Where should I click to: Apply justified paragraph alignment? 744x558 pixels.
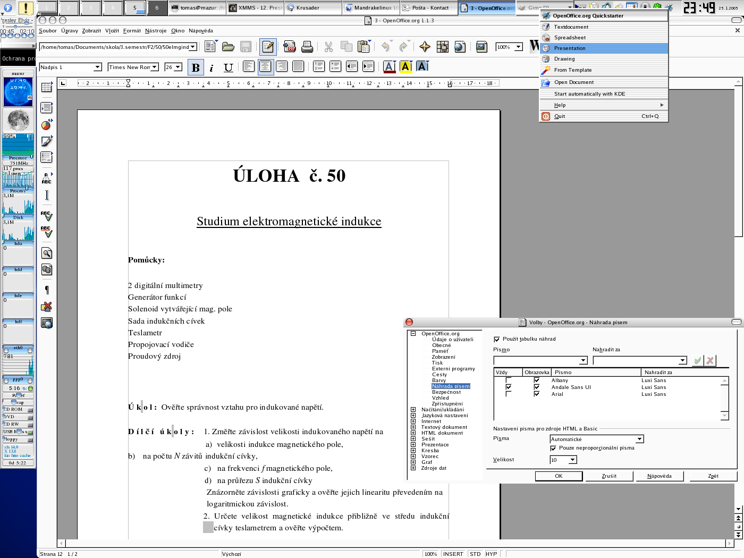[x=298, y=66]
